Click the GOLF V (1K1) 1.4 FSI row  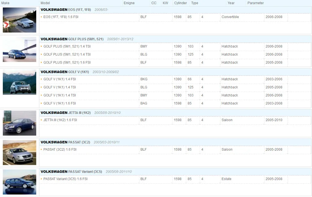[175, 79]
